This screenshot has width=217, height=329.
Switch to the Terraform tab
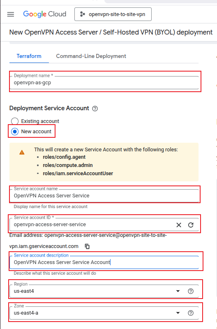pyautogui.click(x=29, y=56)
